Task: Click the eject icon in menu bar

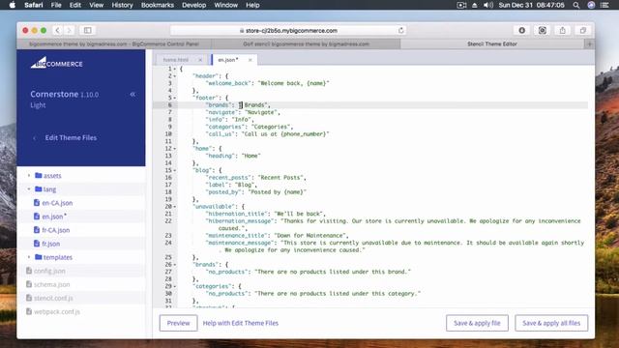Action: (x=475, y=5)
